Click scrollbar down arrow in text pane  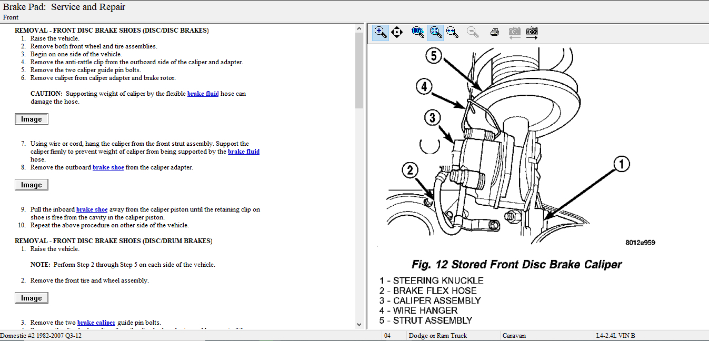coord(360,325)
